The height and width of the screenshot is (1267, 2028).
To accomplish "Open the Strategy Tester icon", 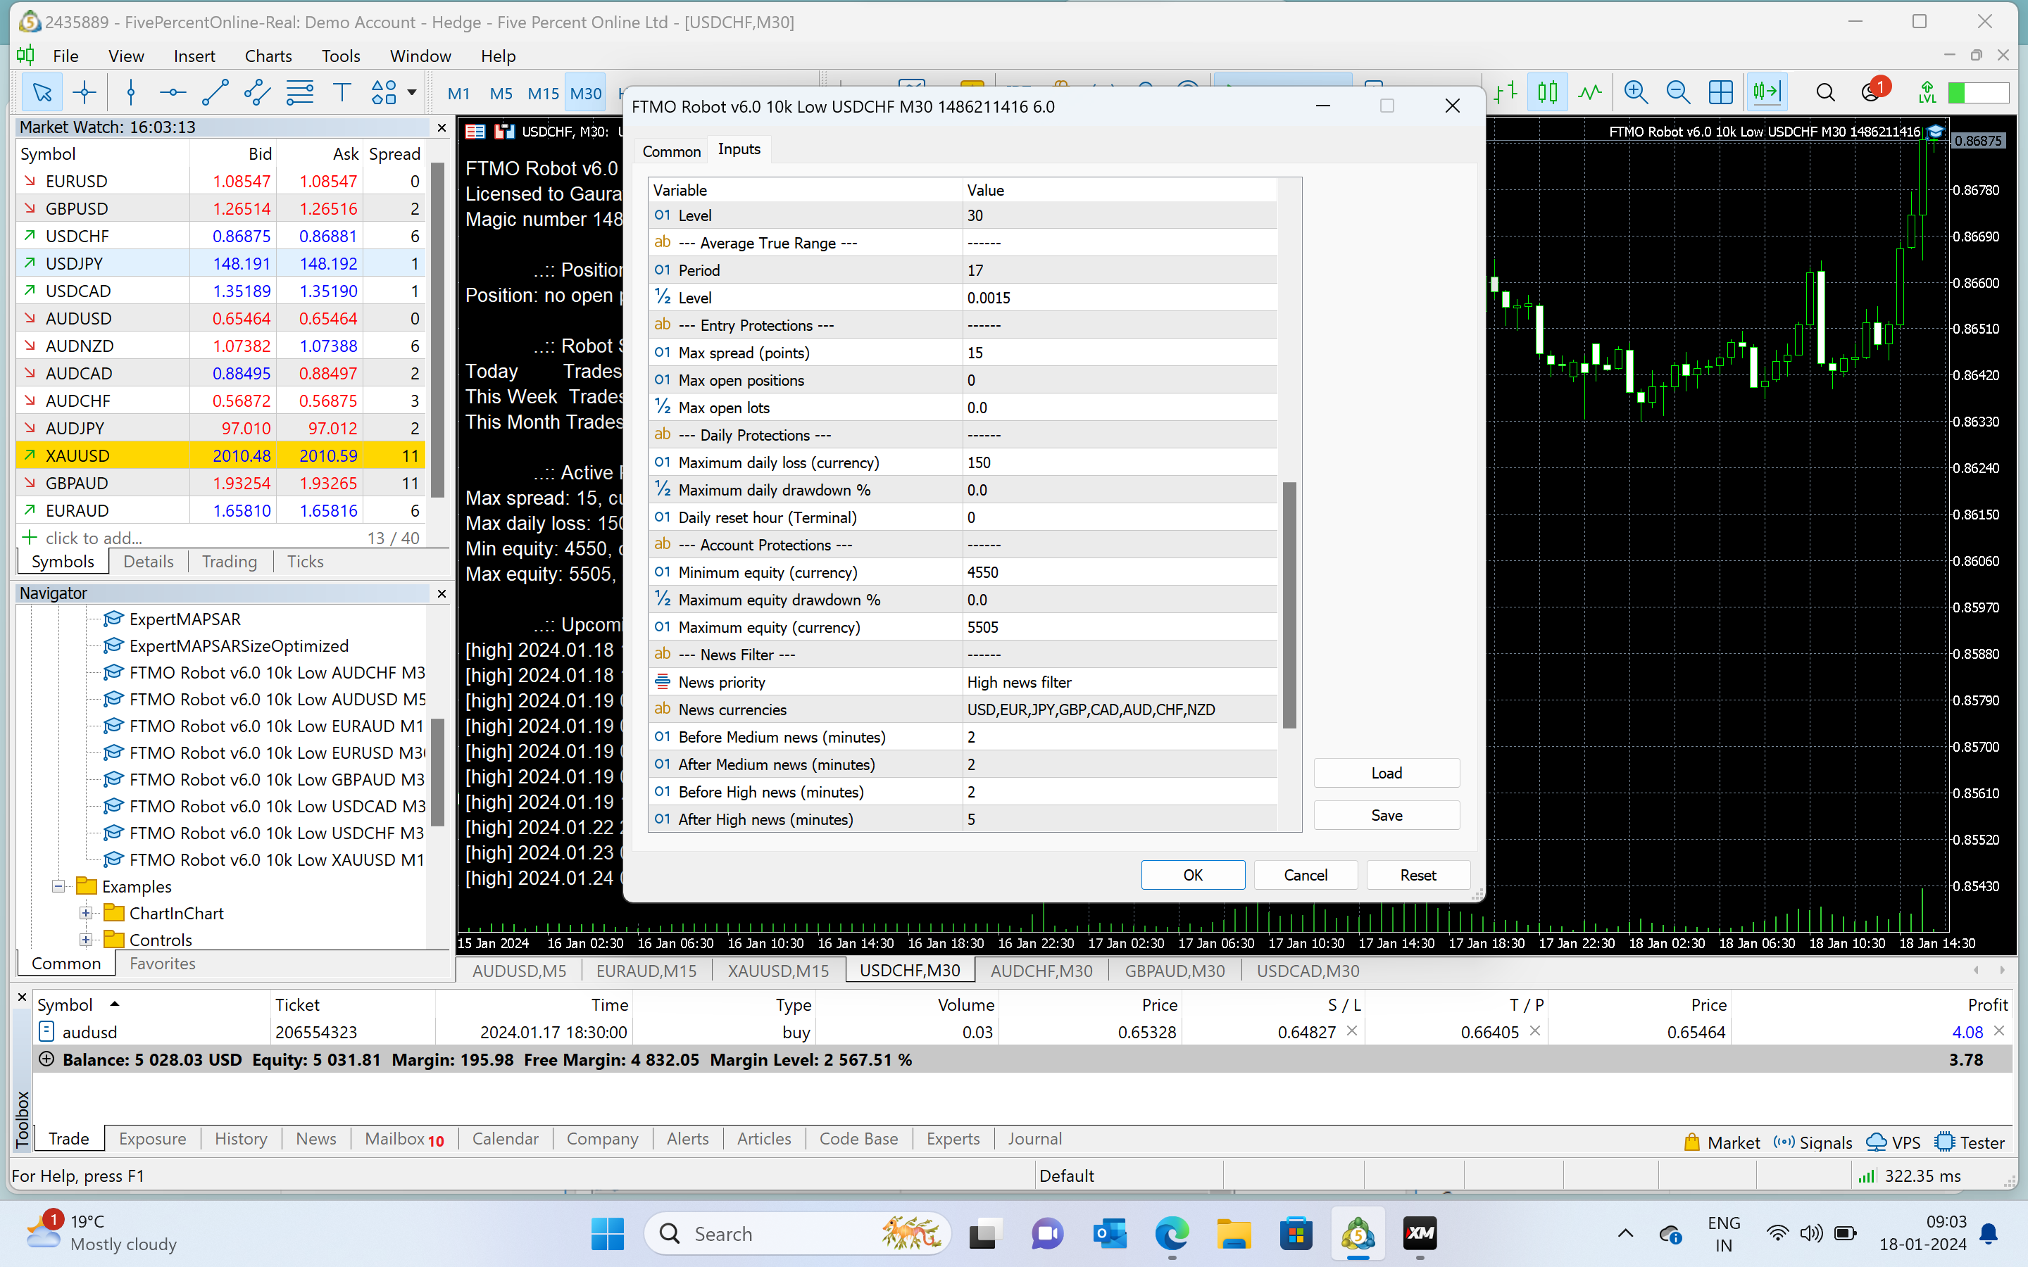I will [x=1970, y=1142].
